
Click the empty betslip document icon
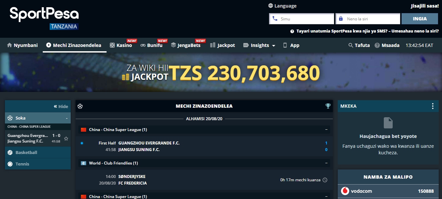[x=388, y=123]
